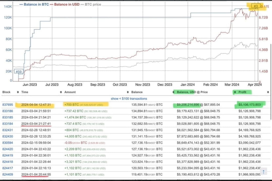
Task: Click the Balance, USD @ Price column header
Action: pyautogui.click(x=192, y=92)
